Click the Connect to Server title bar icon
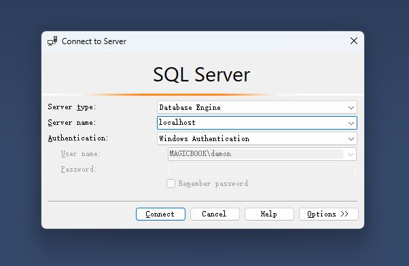Viewport: 409px width, 266px height. point(52,41)
